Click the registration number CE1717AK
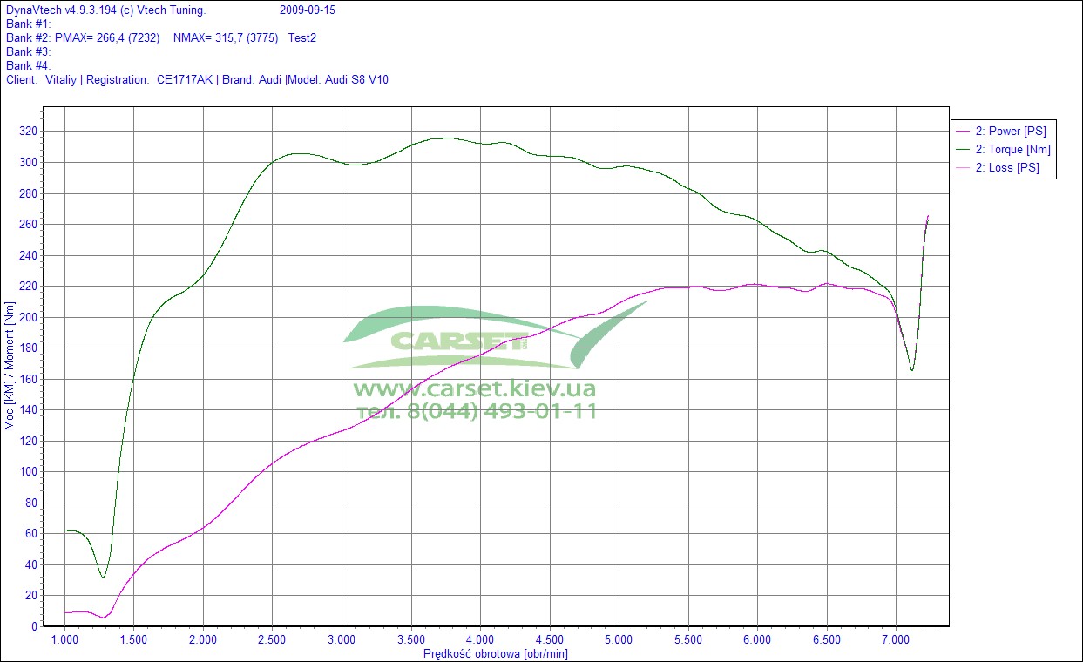1083x662 pixels. (x=184, y=80)
